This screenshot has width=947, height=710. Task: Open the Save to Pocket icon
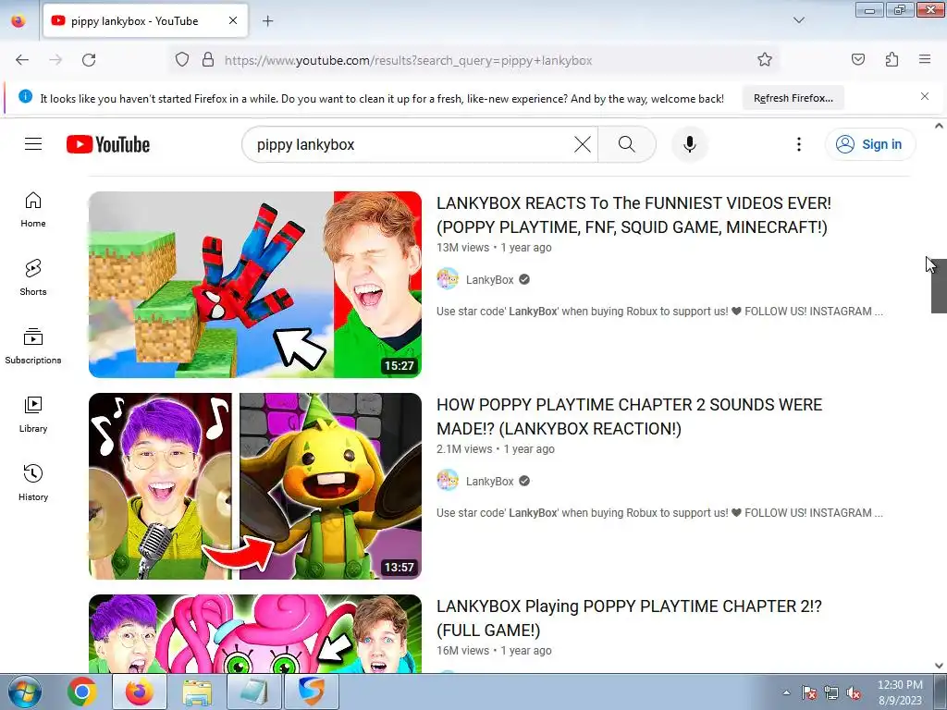coord(857,59)
